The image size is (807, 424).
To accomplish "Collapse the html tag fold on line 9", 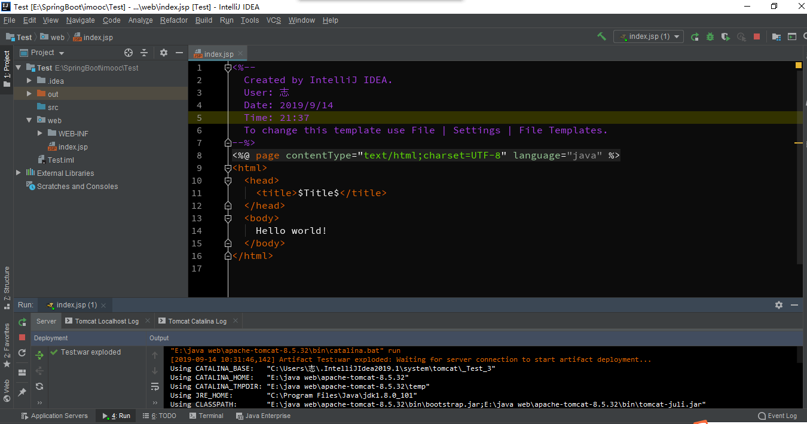I will (x=228, y=168).
